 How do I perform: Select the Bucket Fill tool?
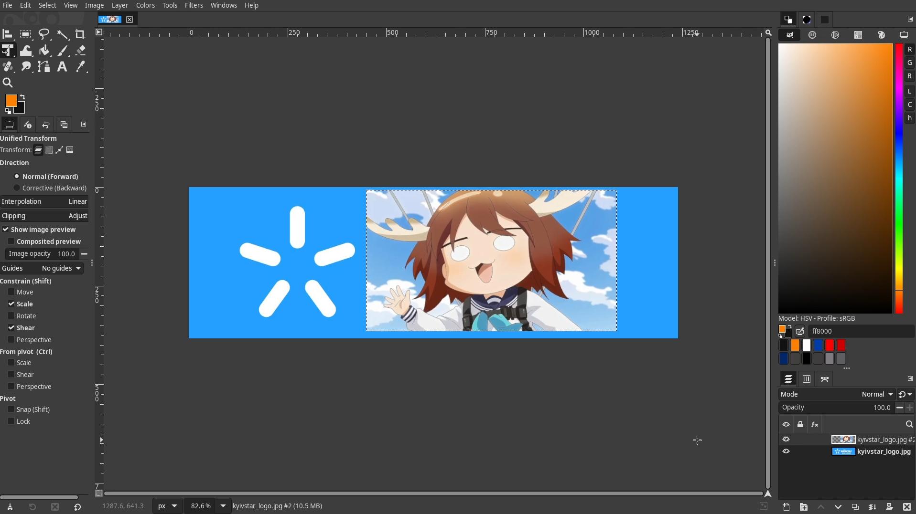pyautogui.click(x=44, y=51)
